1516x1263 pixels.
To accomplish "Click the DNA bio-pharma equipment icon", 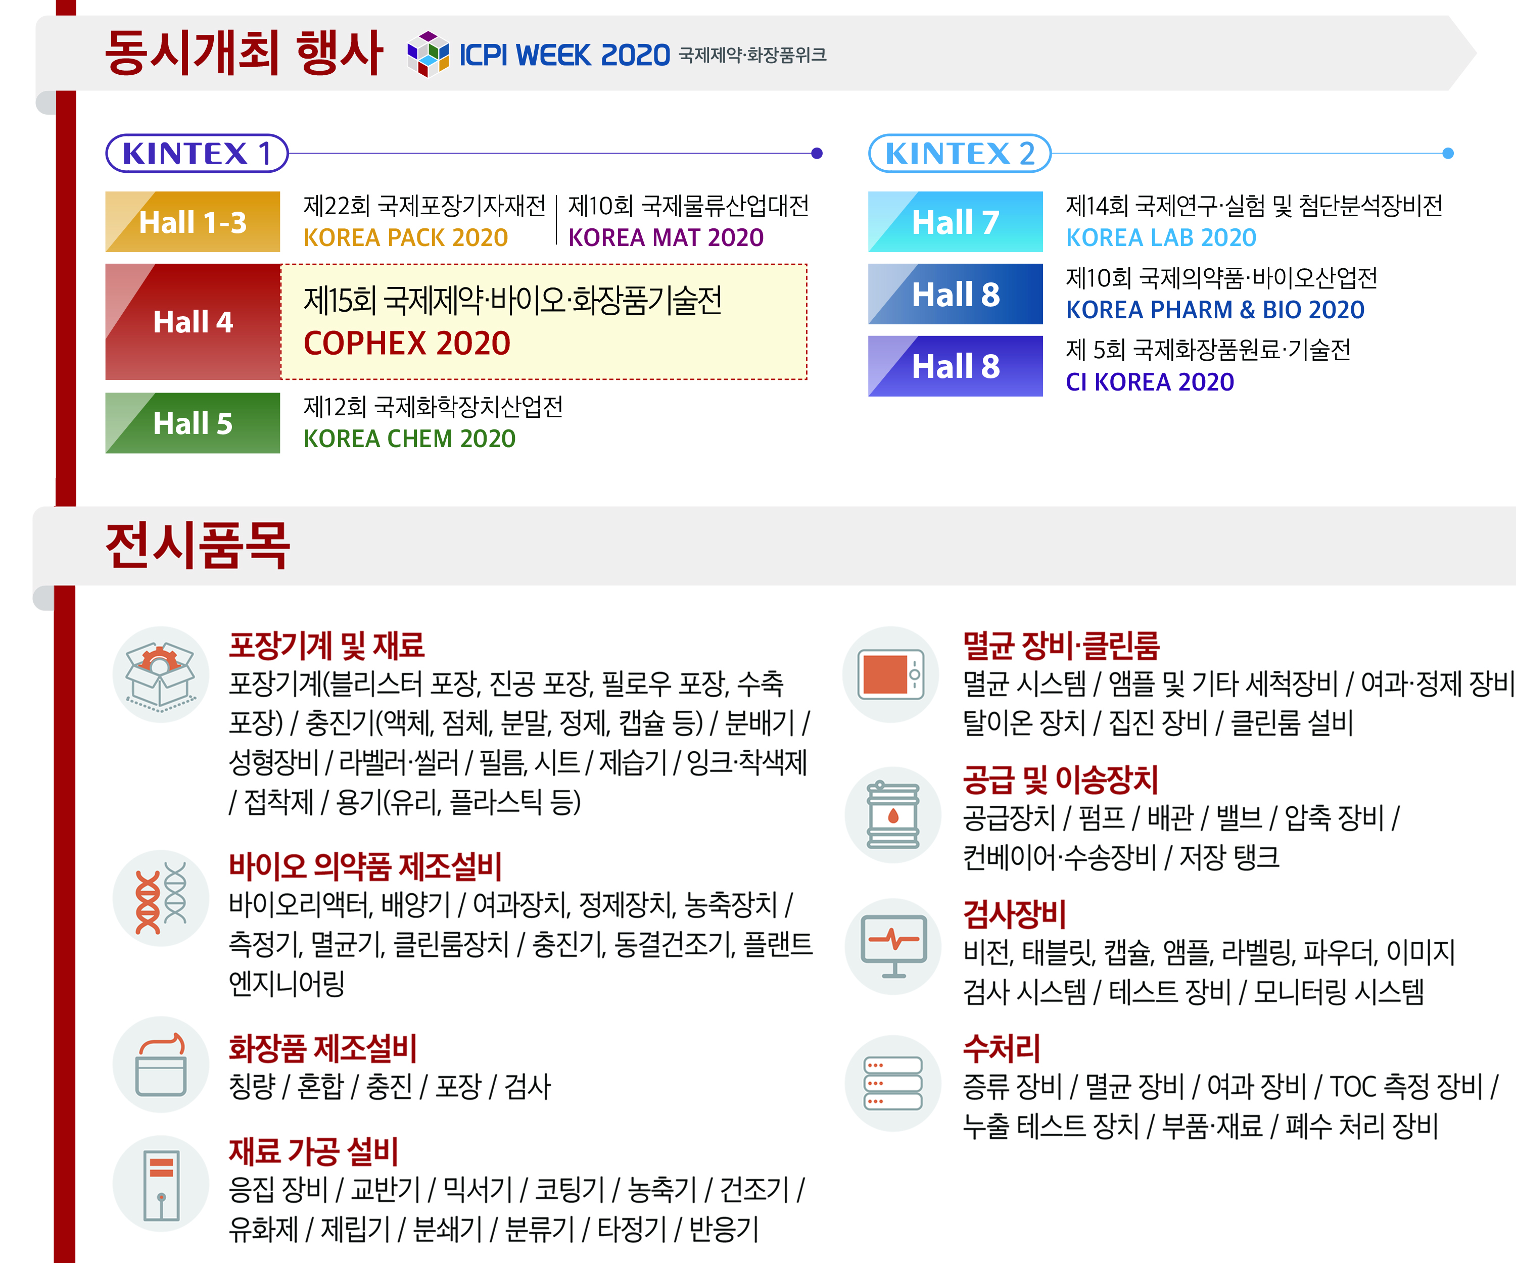I will pos(160,899).
